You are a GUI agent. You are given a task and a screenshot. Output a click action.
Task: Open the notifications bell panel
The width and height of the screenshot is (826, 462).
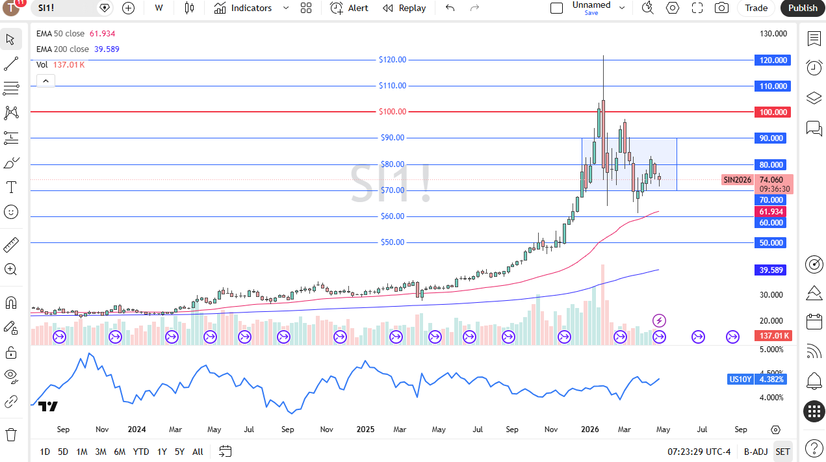(814, 381)
